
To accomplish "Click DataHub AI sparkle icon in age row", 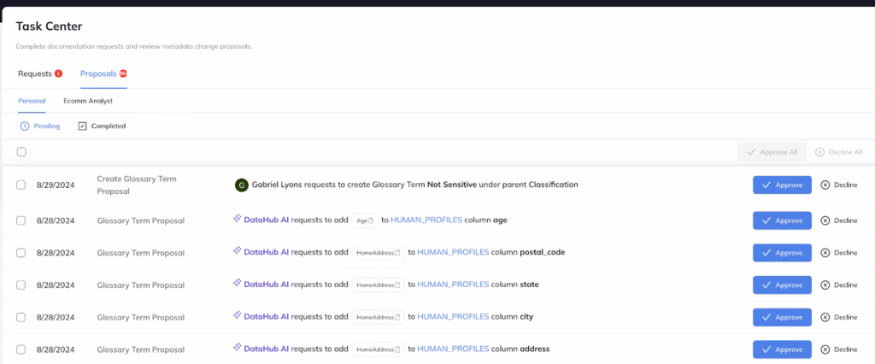I will tap(238, 220).
